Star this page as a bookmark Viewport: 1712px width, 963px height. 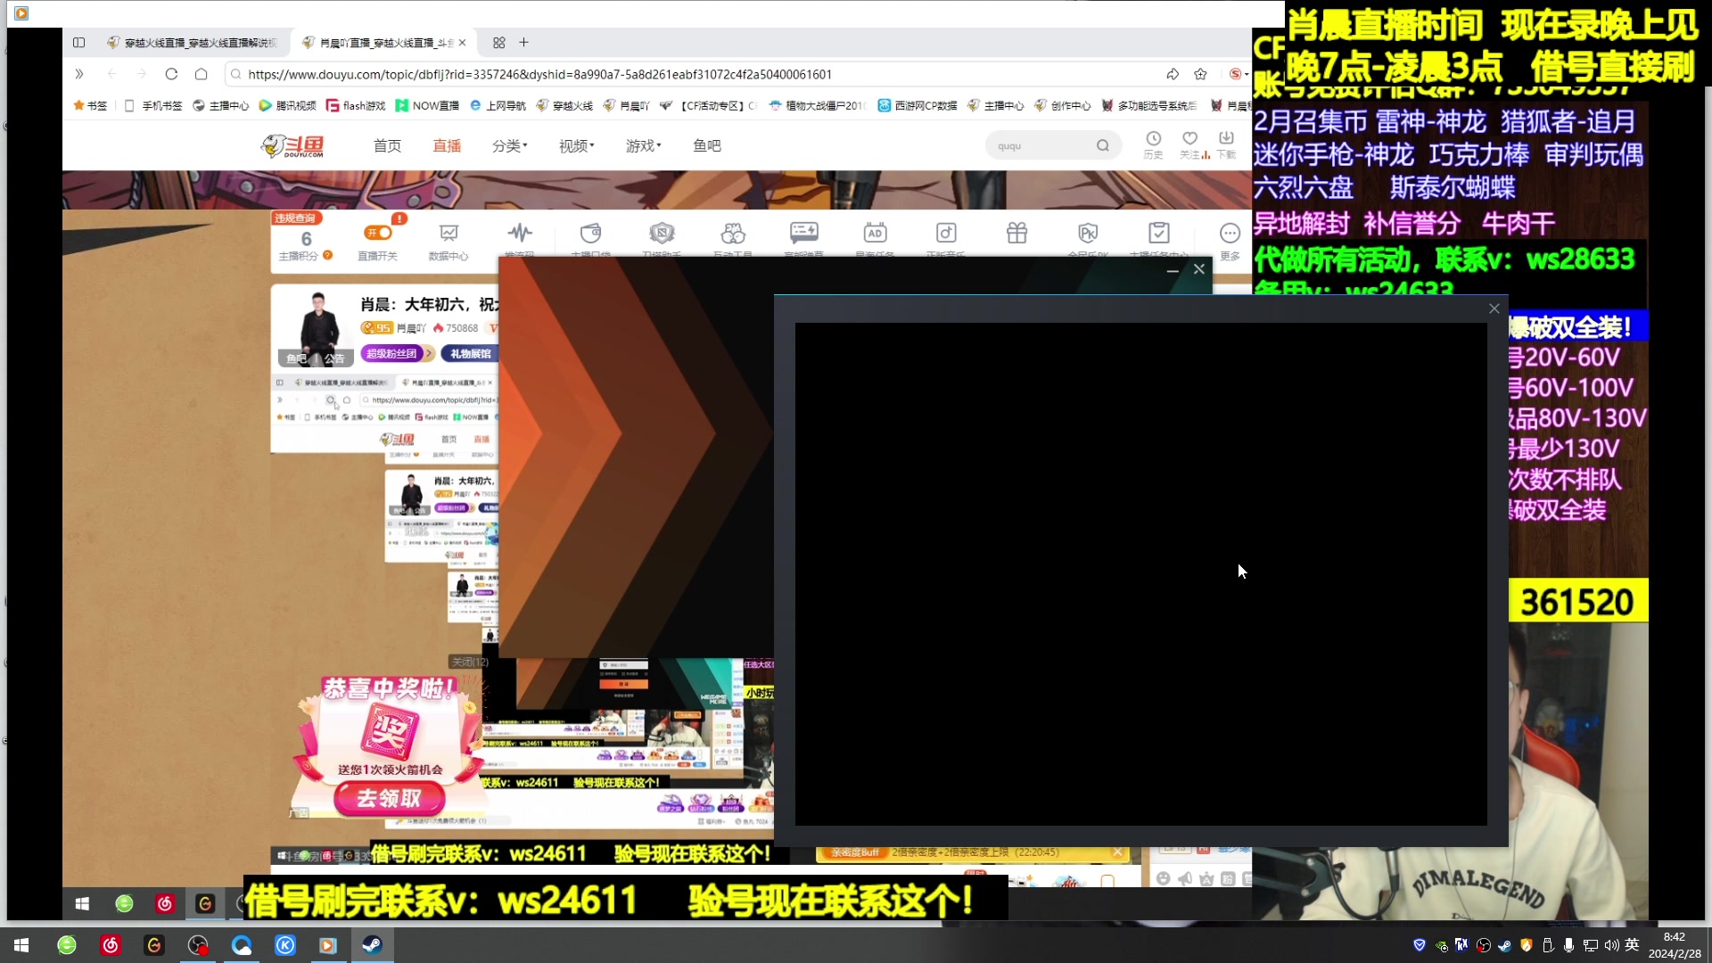1200,74
